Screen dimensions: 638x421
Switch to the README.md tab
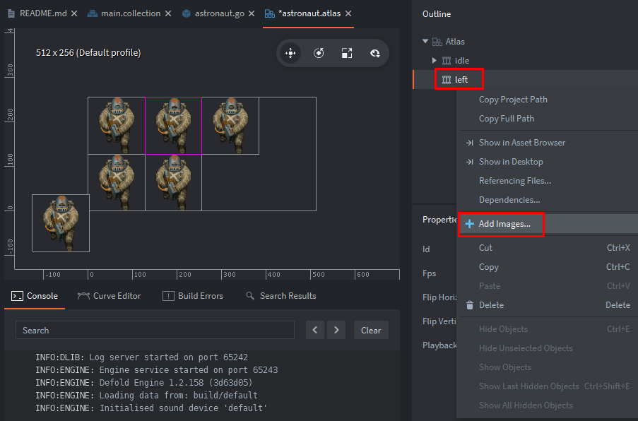coord(42,13)
